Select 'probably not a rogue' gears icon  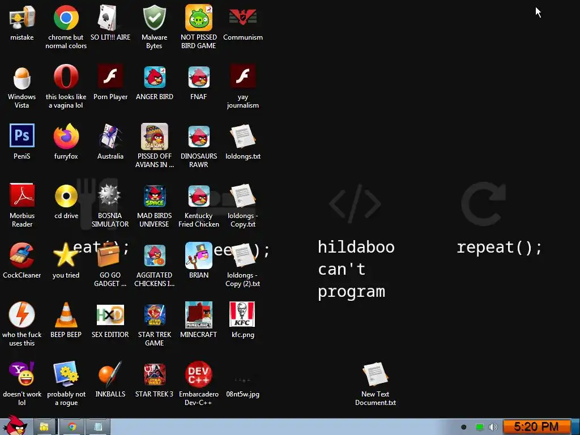(66, 374)
